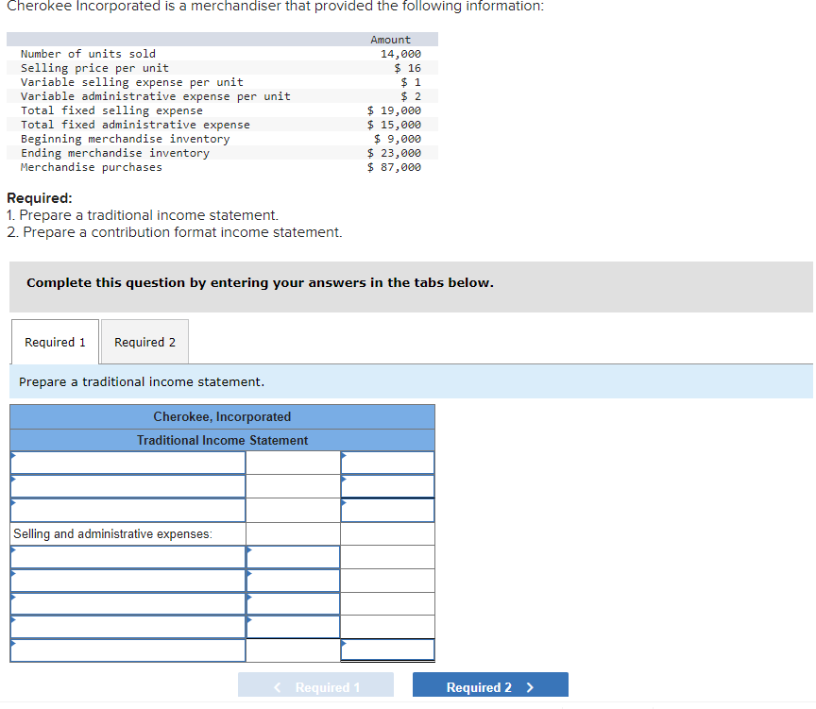Click third expense amount field in middle column
The image size is (816, 709).
pos(293,603)
